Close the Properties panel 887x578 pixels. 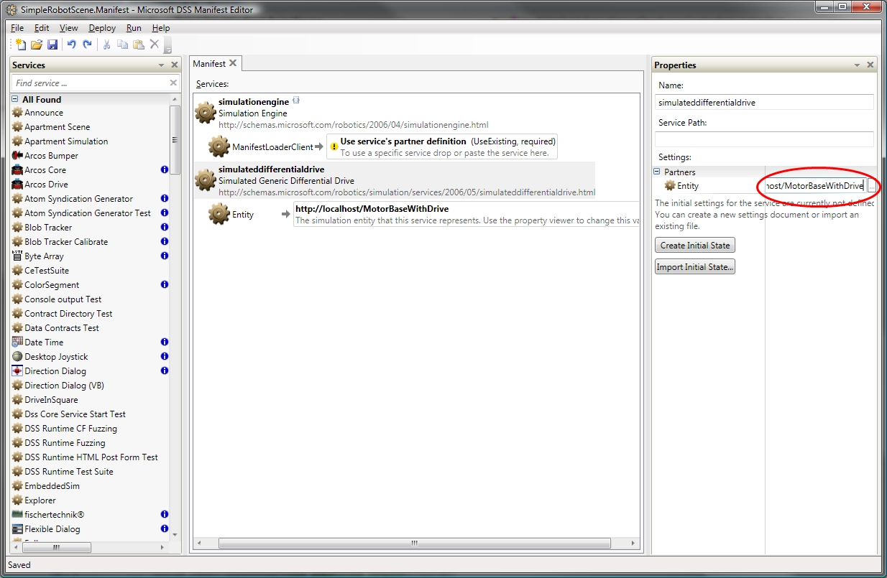tap(870, 65)
